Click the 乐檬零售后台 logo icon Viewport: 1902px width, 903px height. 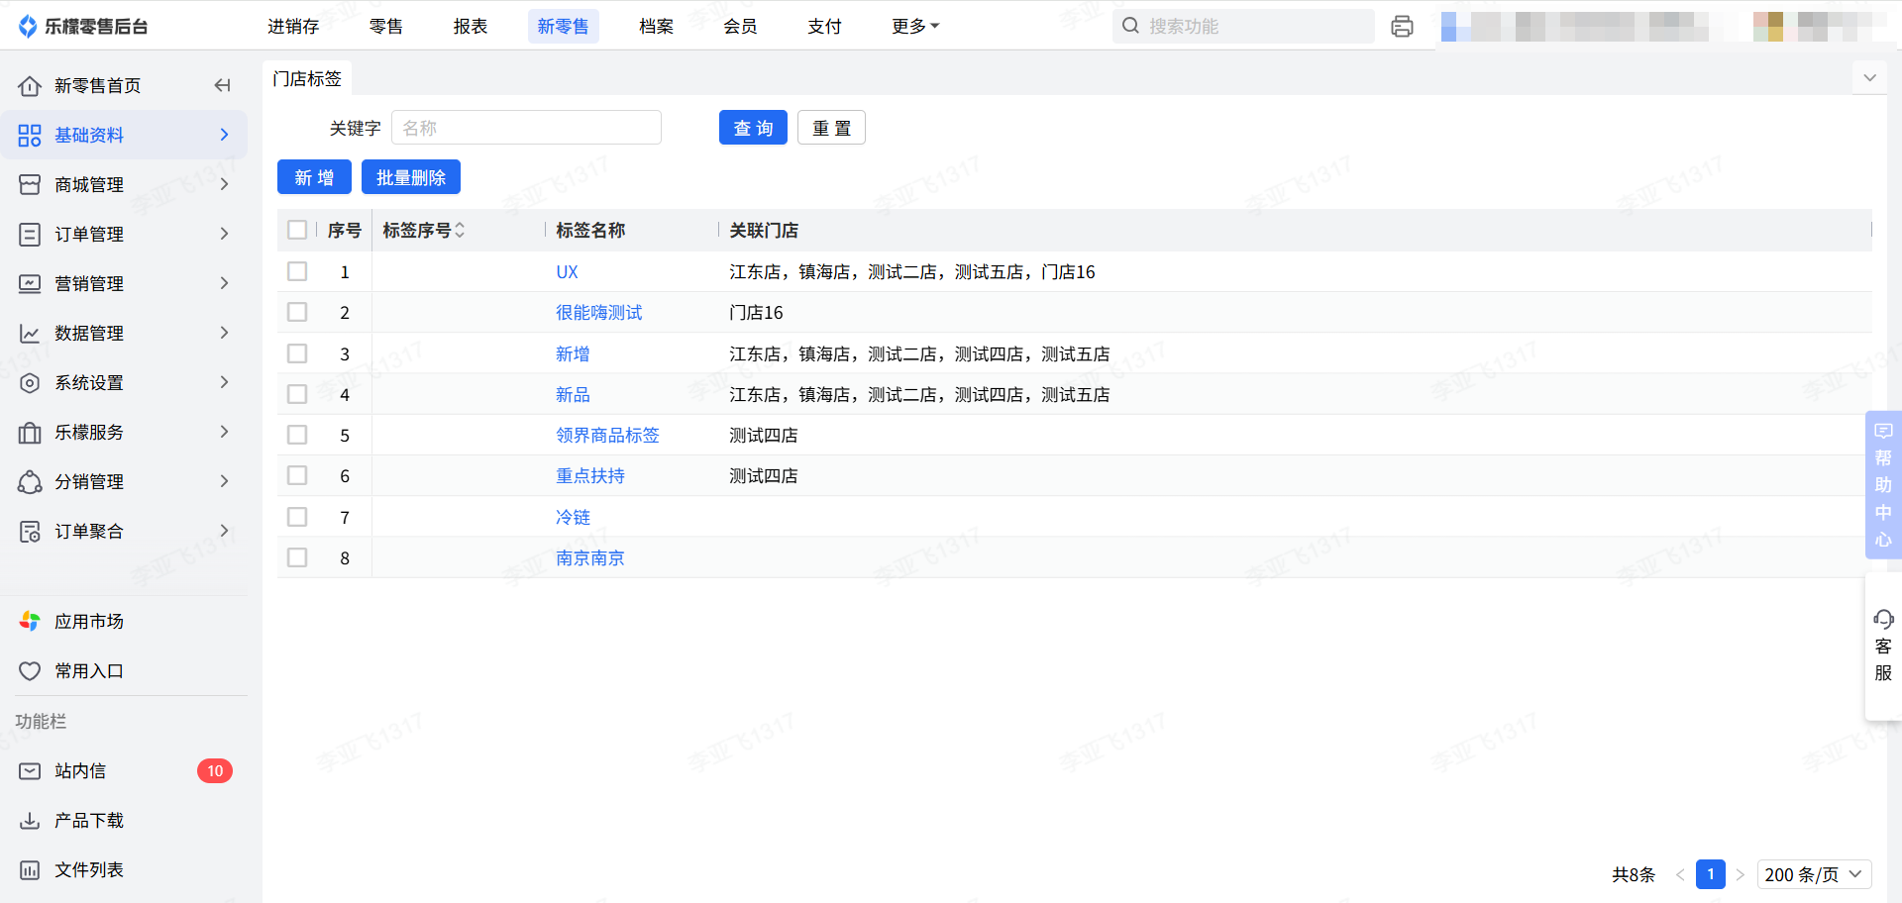click(28, 27)
